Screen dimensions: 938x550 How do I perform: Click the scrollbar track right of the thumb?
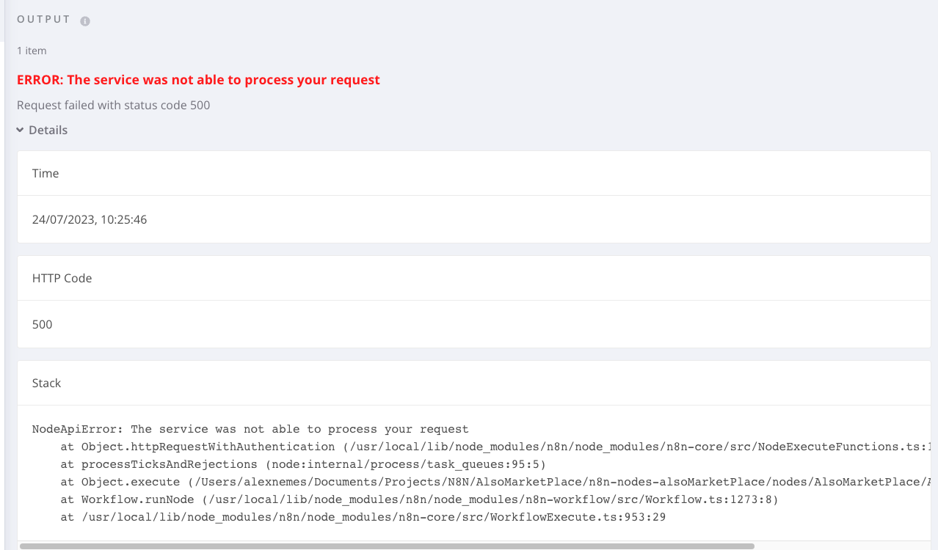[844, 546]
